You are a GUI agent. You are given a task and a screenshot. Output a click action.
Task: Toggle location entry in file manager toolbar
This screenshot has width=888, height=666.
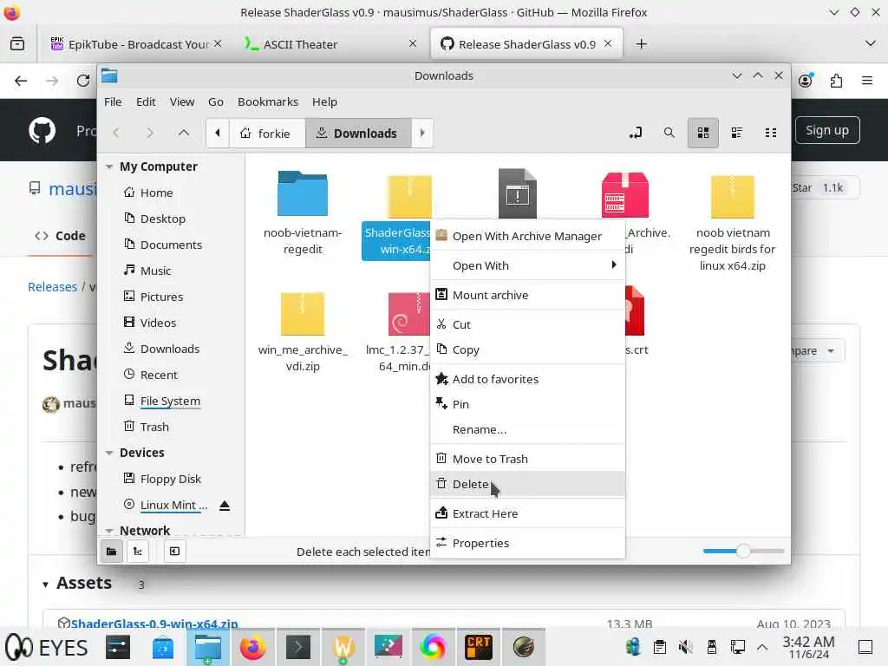click(636, 133)
